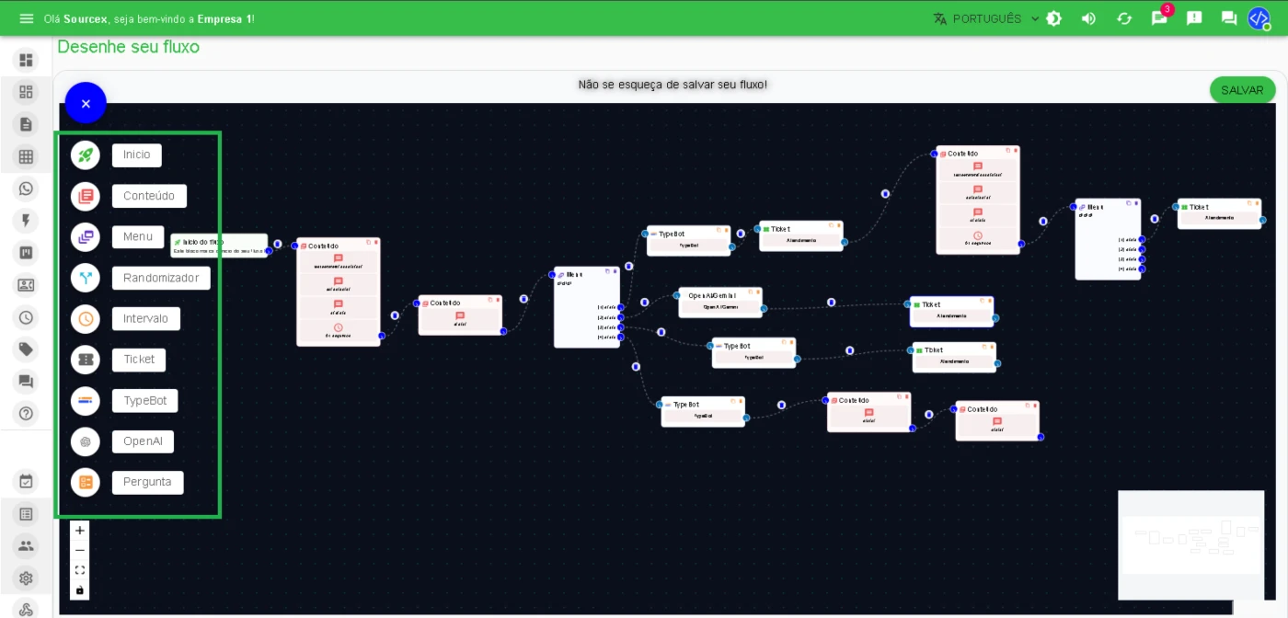This screenshot has height=618, width=1288.
Task: Close the node palette with the blue X button
Action: 86,103
